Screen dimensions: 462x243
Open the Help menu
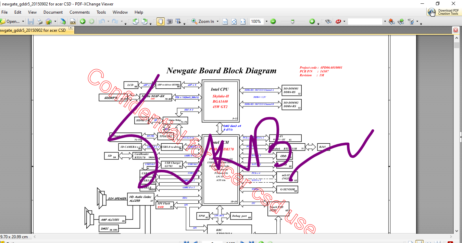[139, 12]
